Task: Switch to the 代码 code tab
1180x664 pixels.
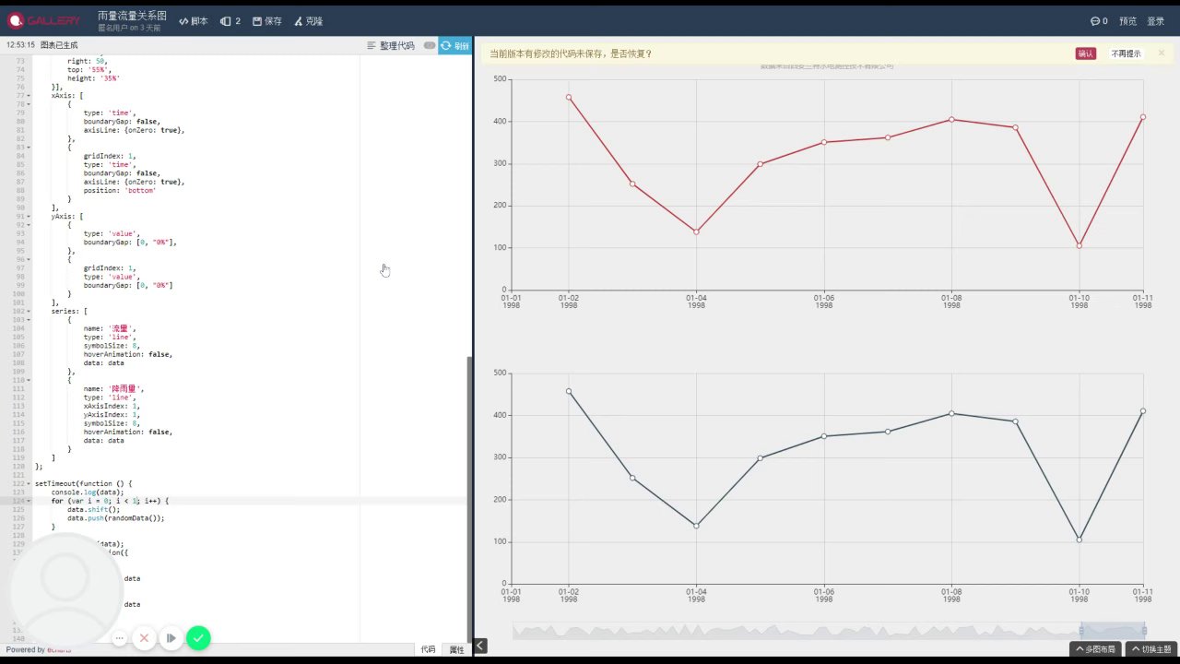Action: [x=428, y=649]
